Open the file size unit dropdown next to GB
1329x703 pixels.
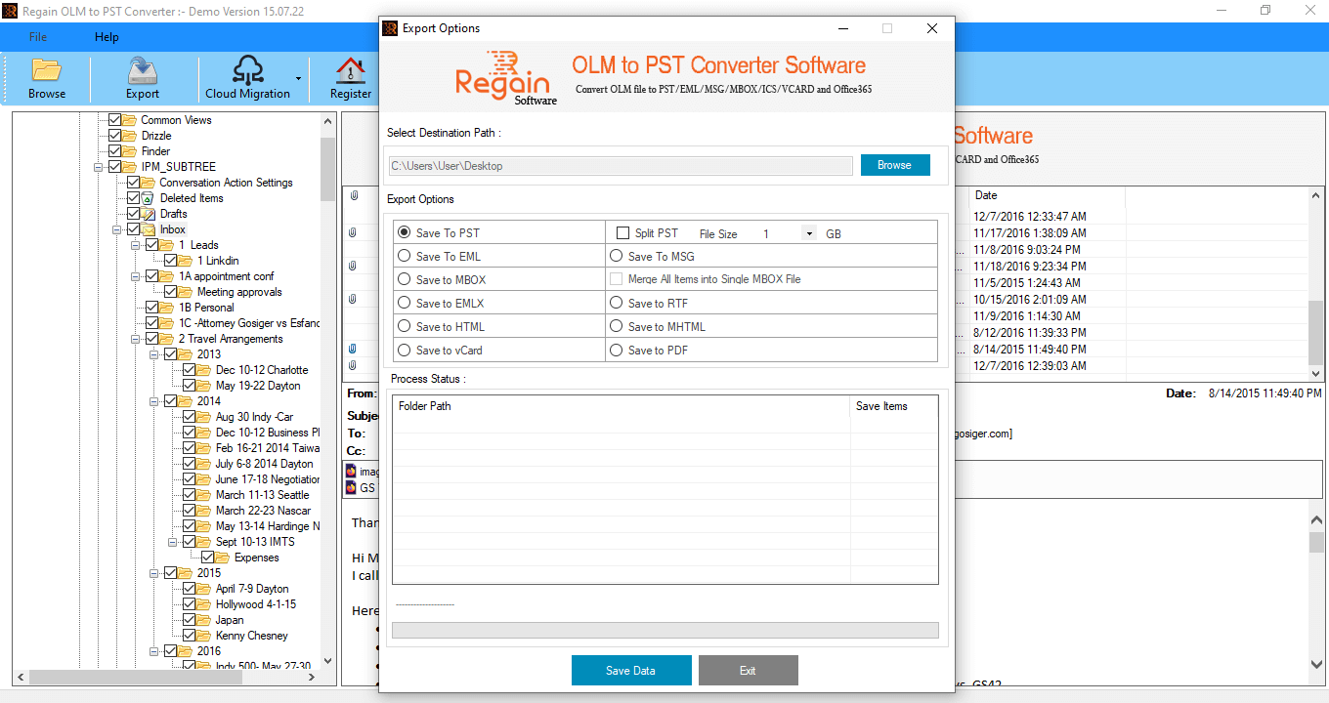click(808, 233)
